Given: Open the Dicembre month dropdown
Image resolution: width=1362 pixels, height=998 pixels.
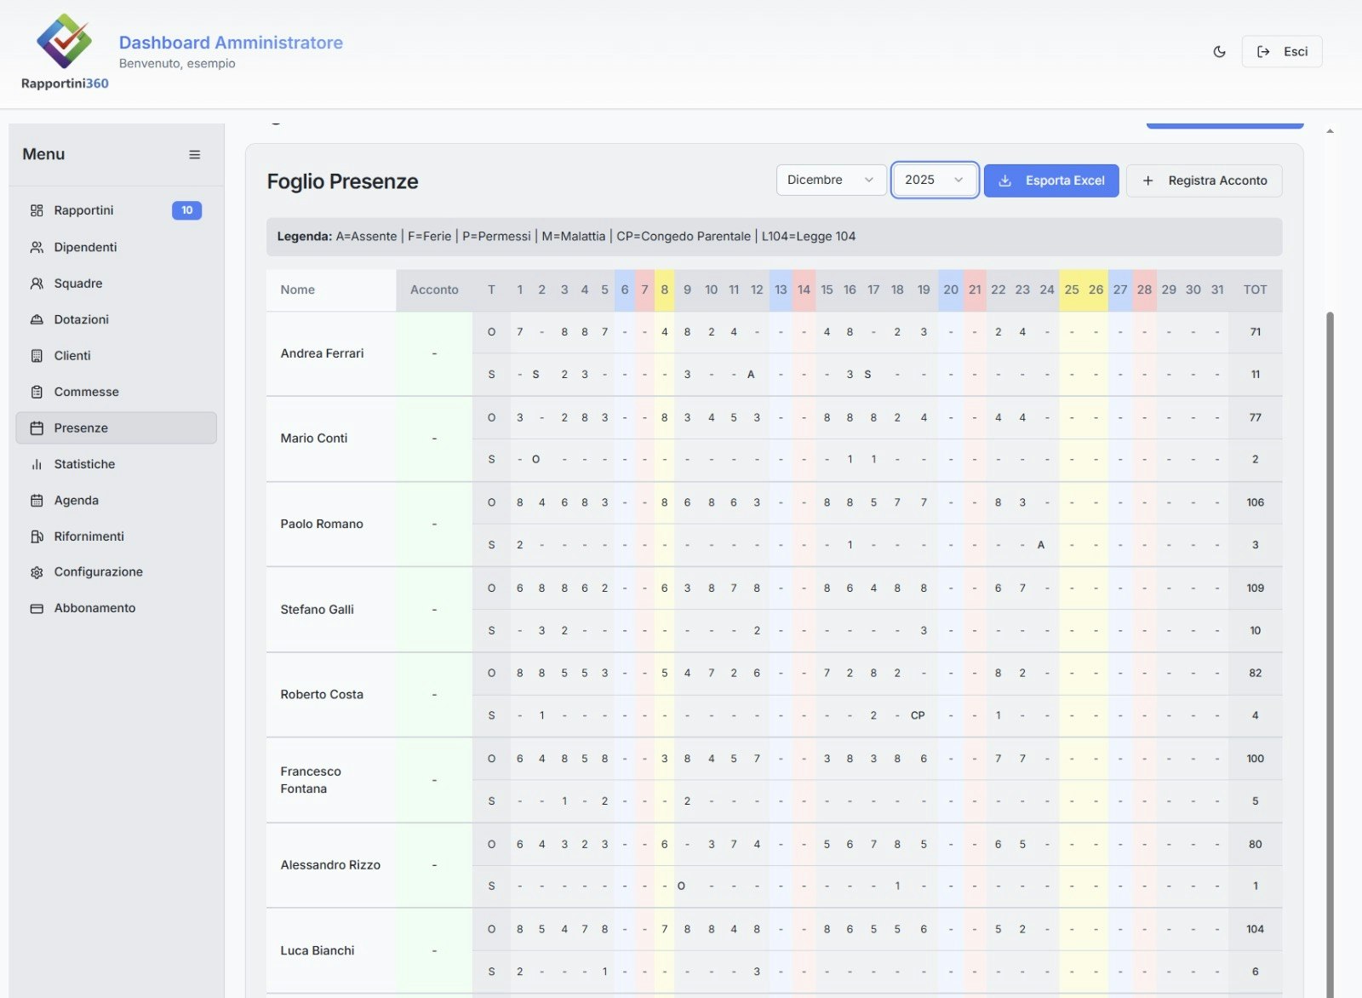Looking at the screenshot, I should (830, 180).
